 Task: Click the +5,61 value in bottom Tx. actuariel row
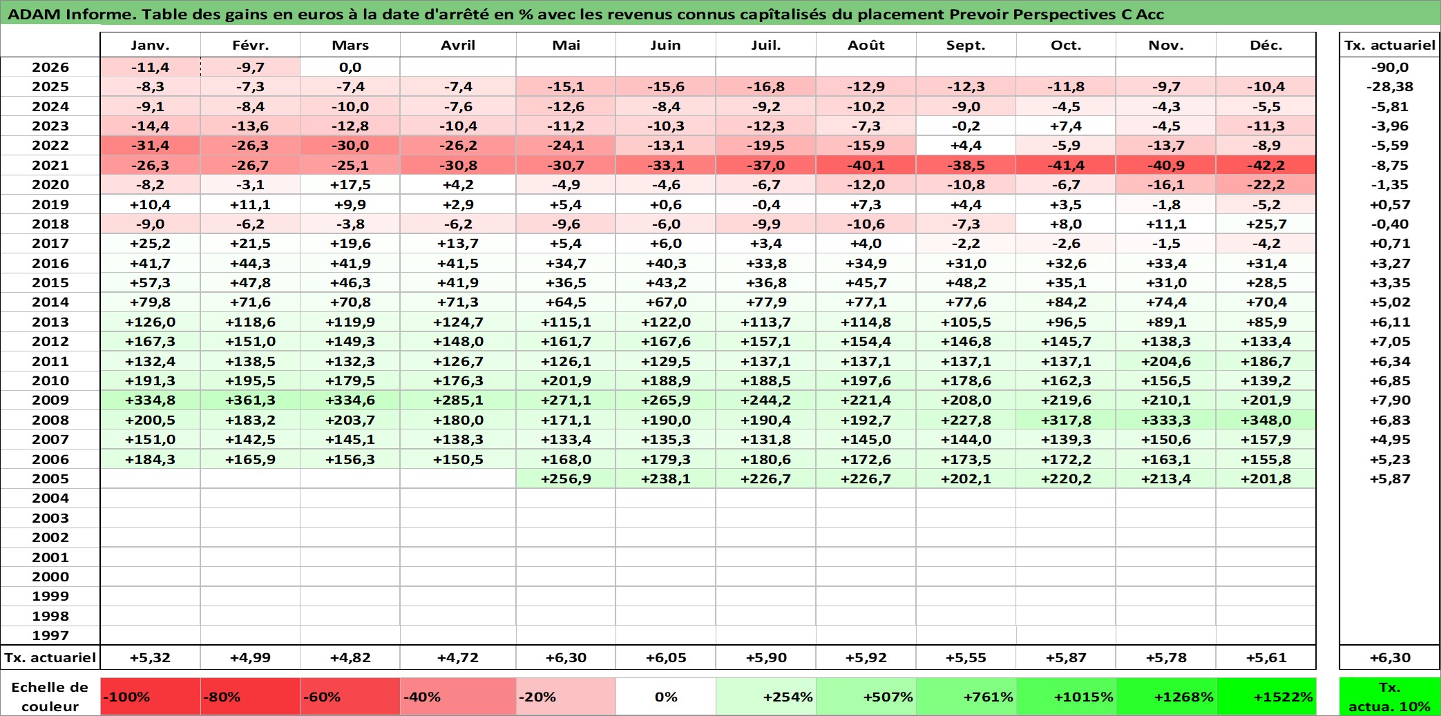1266,657
